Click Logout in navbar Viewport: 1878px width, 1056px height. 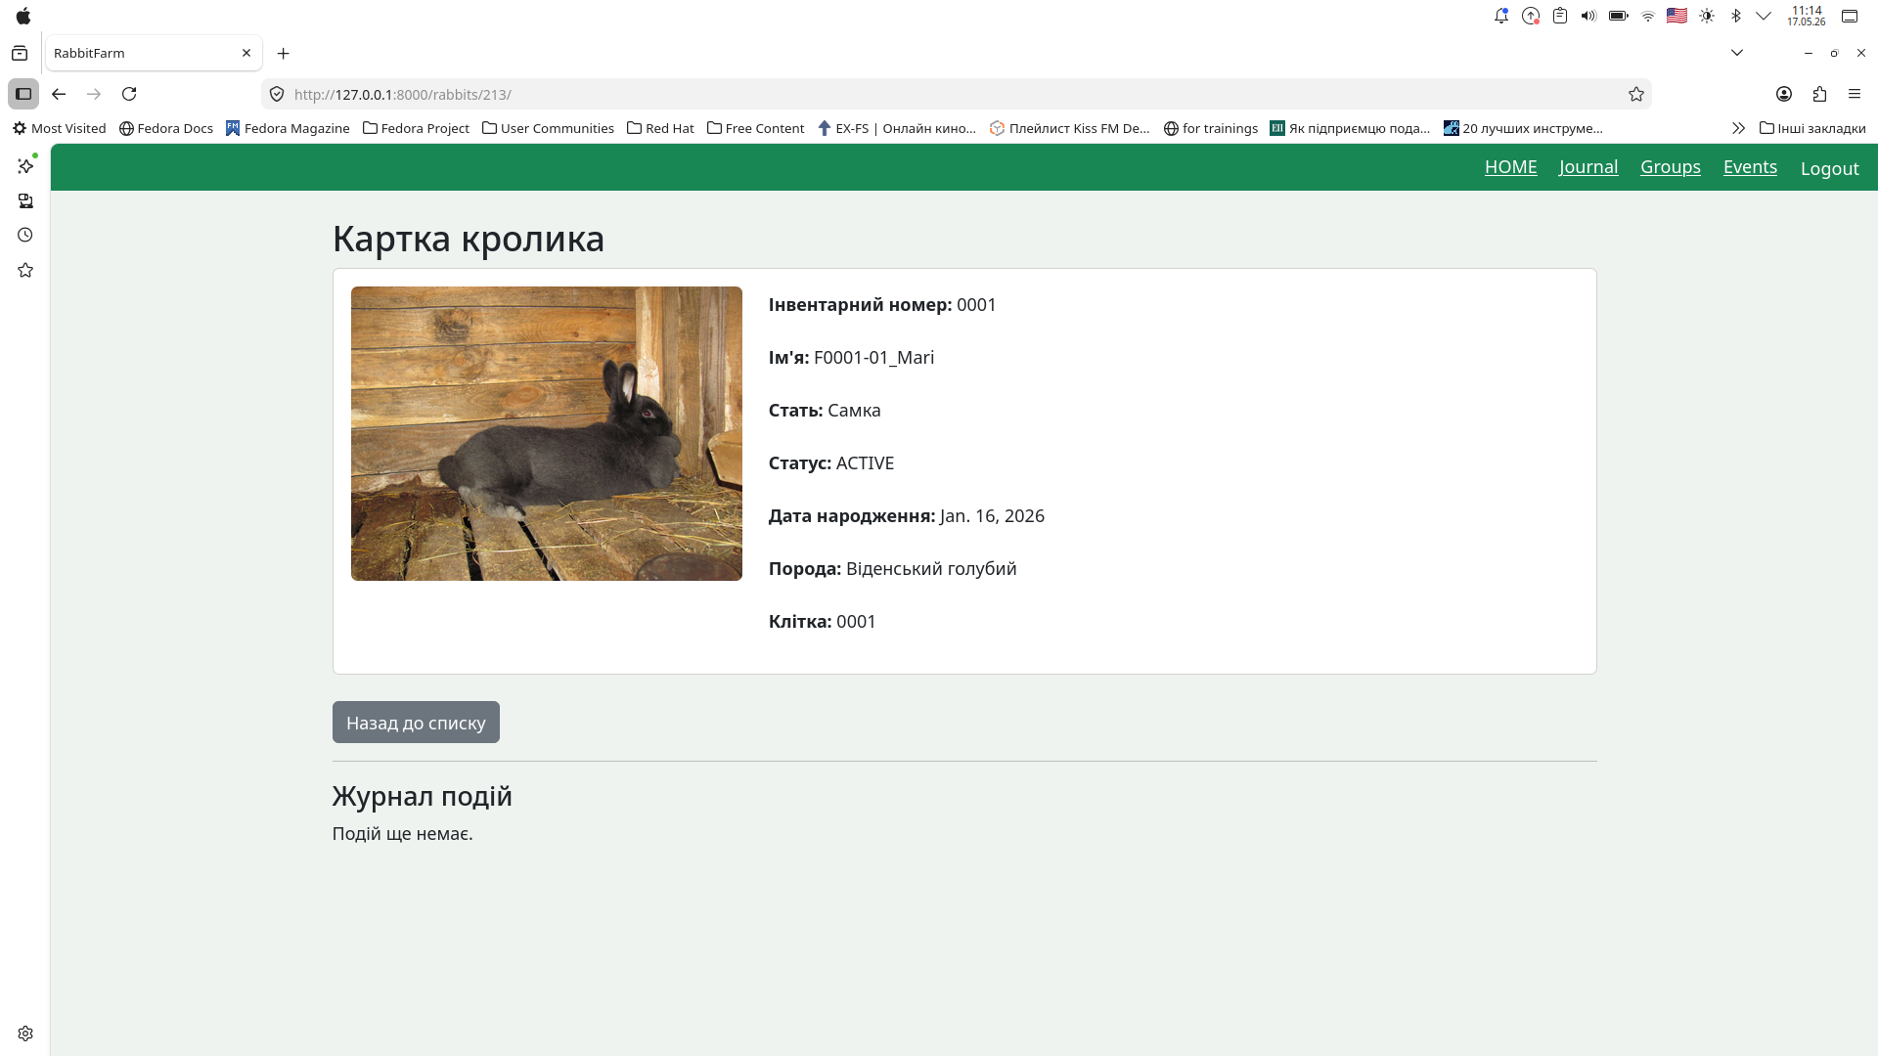tap(1829, 168)
